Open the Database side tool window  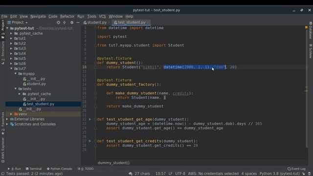pos(311,30)
